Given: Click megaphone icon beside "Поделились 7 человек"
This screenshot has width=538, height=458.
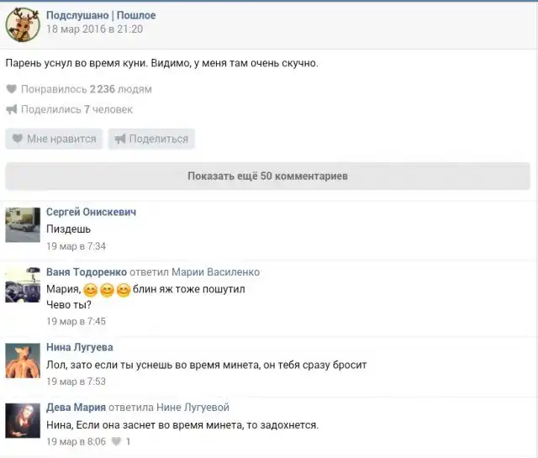Looking at the screenshot, I should 12,109.
